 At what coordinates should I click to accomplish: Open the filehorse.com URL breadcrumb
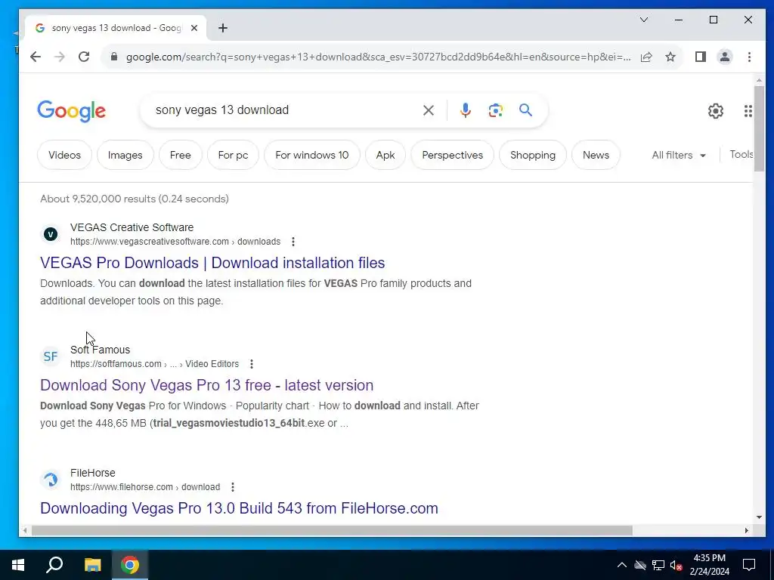point(145,487)
